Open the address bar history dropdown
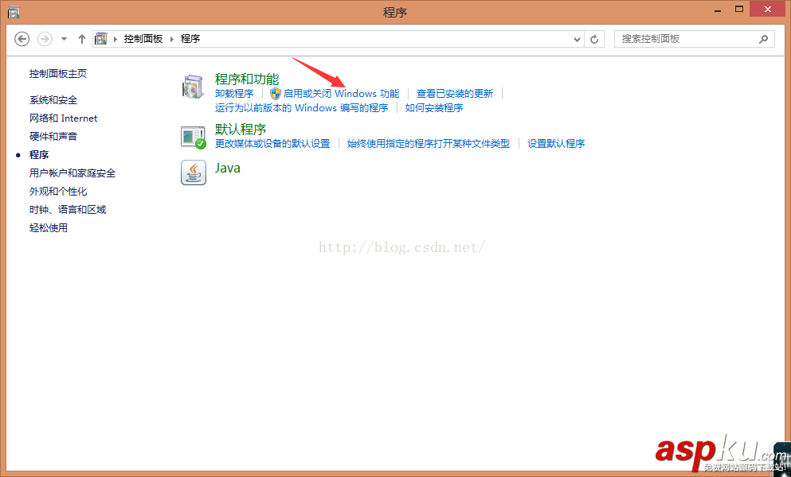 [x=576, y=38]
